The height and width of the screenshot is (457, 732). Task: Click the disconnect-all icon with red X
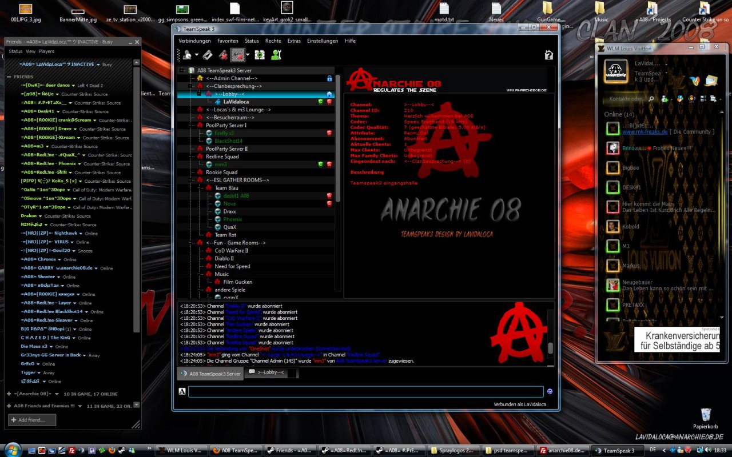pos(223,55)
